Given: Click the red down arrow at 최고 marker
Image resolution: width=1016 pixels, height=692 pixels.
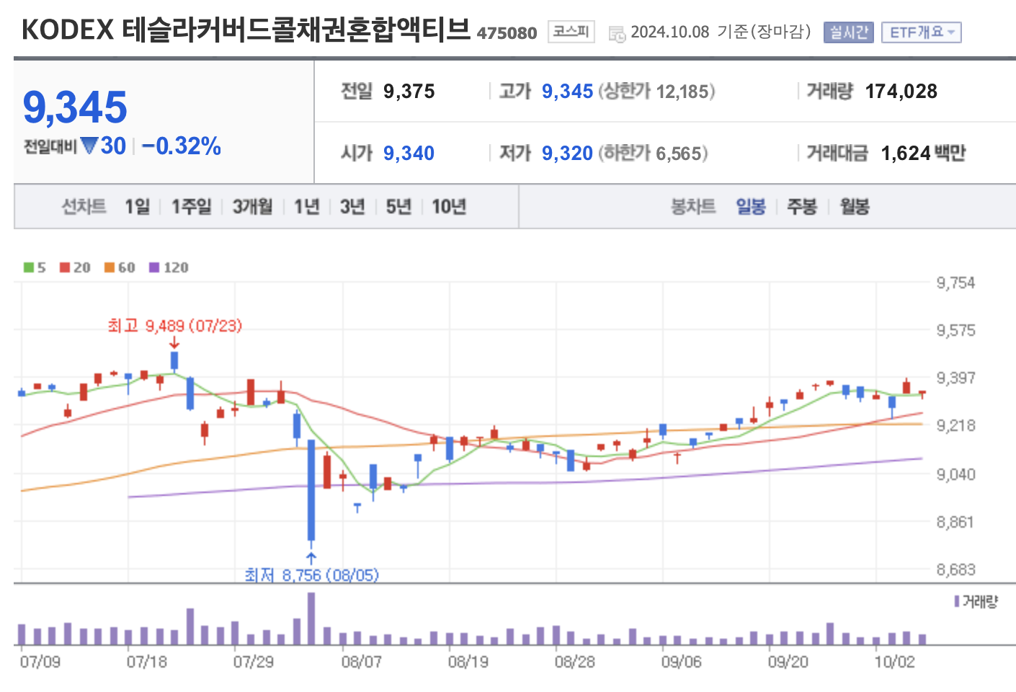Looking at the screenshot, I should (174, 342).
